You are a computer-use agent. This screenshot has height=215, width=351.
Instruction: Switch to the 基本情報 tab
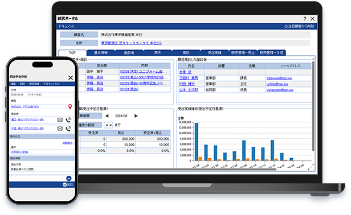click(100, 53)
